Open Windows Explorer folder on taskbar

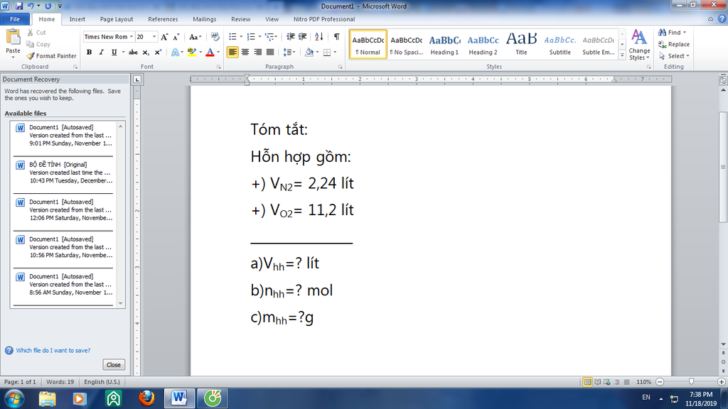click(x=48, y=398)
